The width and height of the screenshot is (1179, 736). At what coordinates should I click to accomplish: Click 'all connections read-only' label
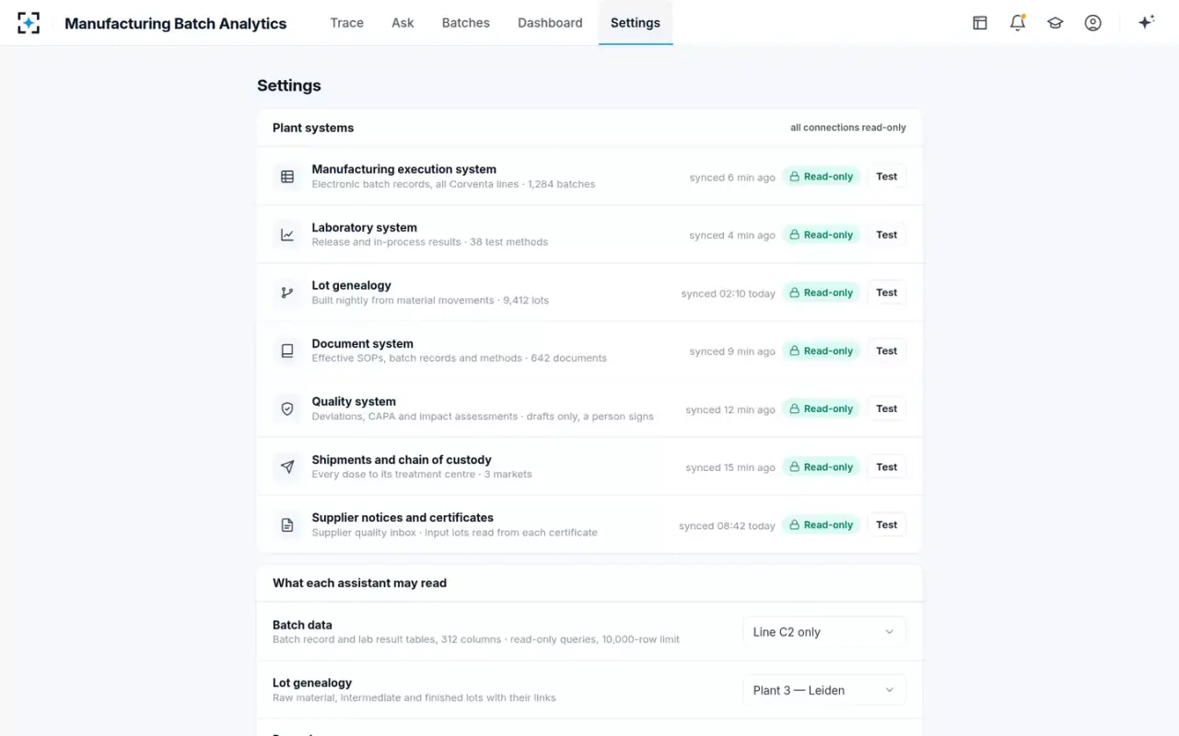848,128
